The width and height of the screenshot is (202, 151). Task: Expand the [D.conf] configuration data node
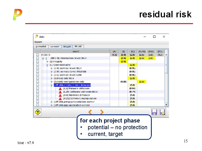pyautogui.click(x=52, y=82)
